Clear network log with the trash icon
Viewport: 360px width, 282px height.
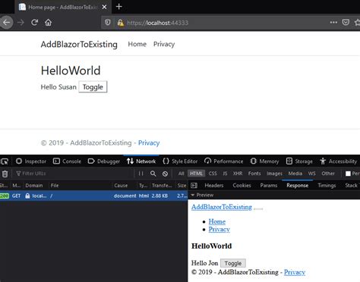tap(5, 174)
